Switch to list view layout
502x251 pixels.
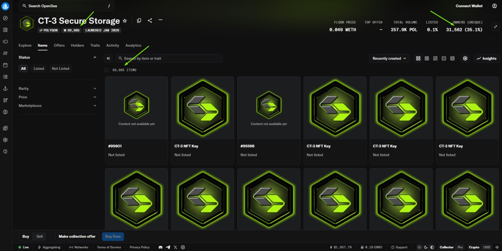444,58
